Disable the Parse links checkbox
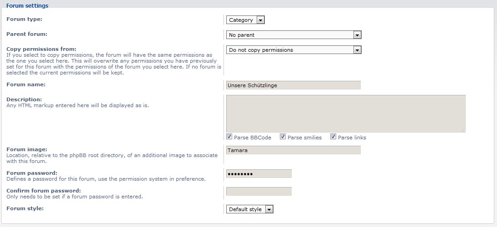The image size is (497, 227). (333, 137)
